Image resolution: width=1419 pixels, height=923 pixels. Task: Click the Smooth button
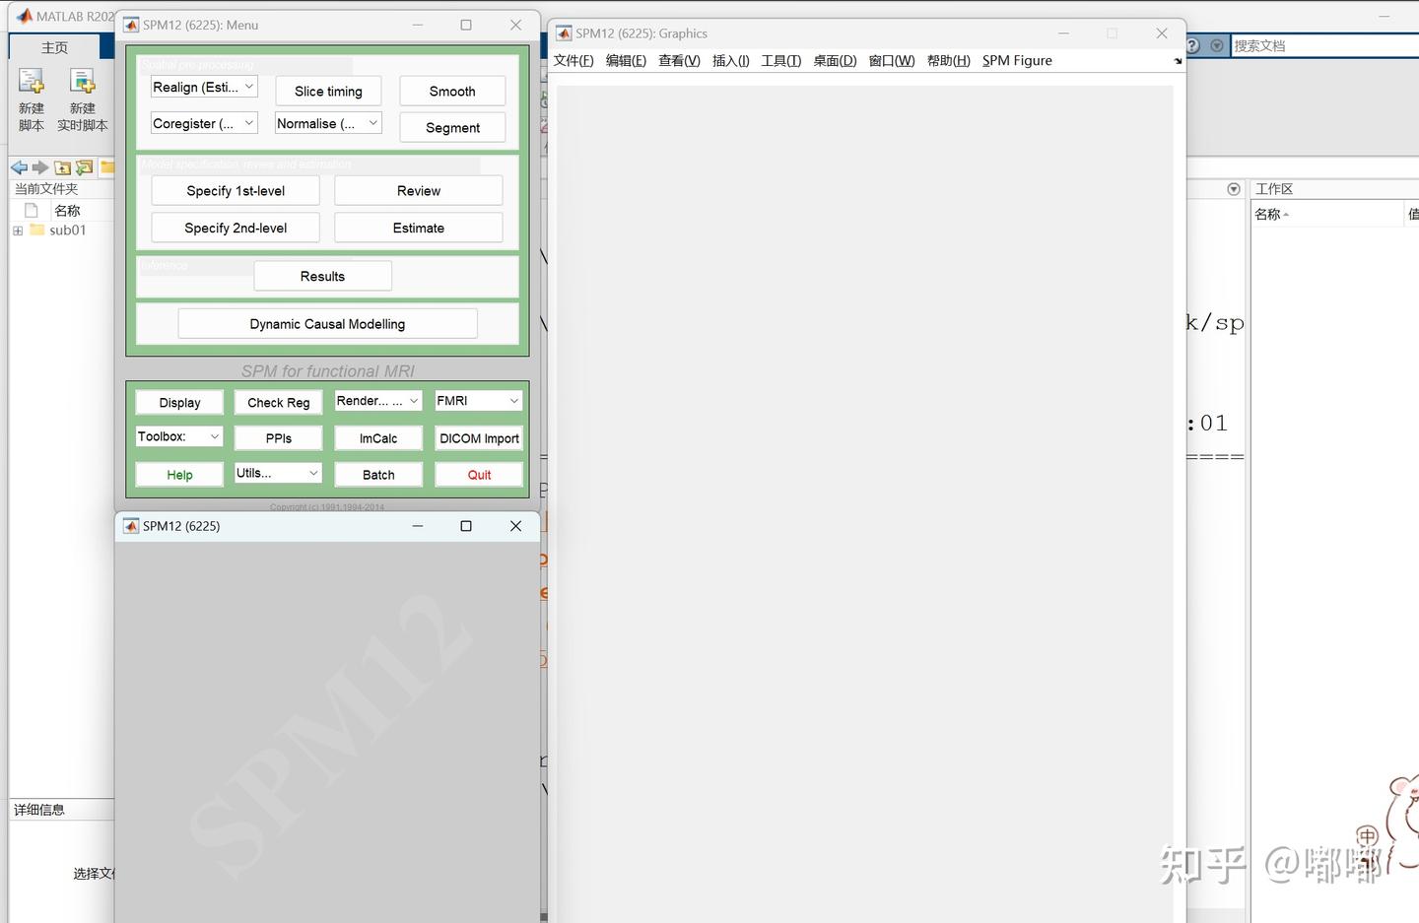click(452, 92)
